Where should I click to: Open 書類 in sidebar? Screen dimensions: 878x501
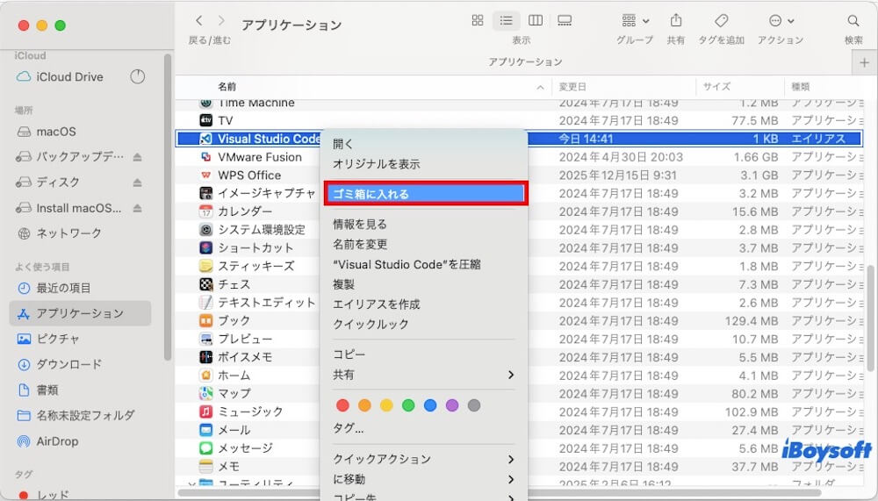click(x=47, y=390)
